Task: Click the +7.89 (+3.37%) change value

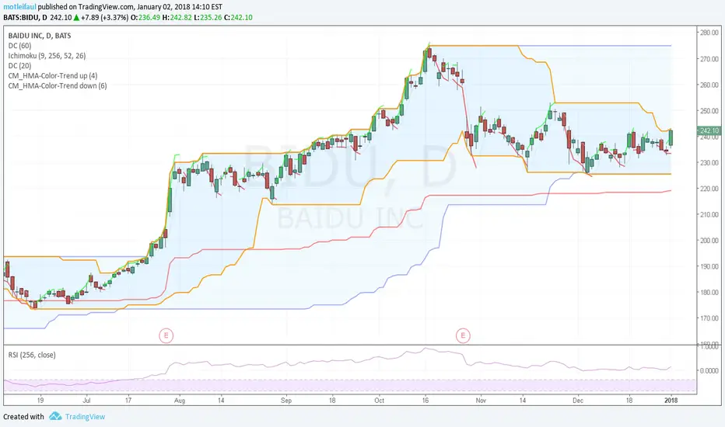Action: 104,18
